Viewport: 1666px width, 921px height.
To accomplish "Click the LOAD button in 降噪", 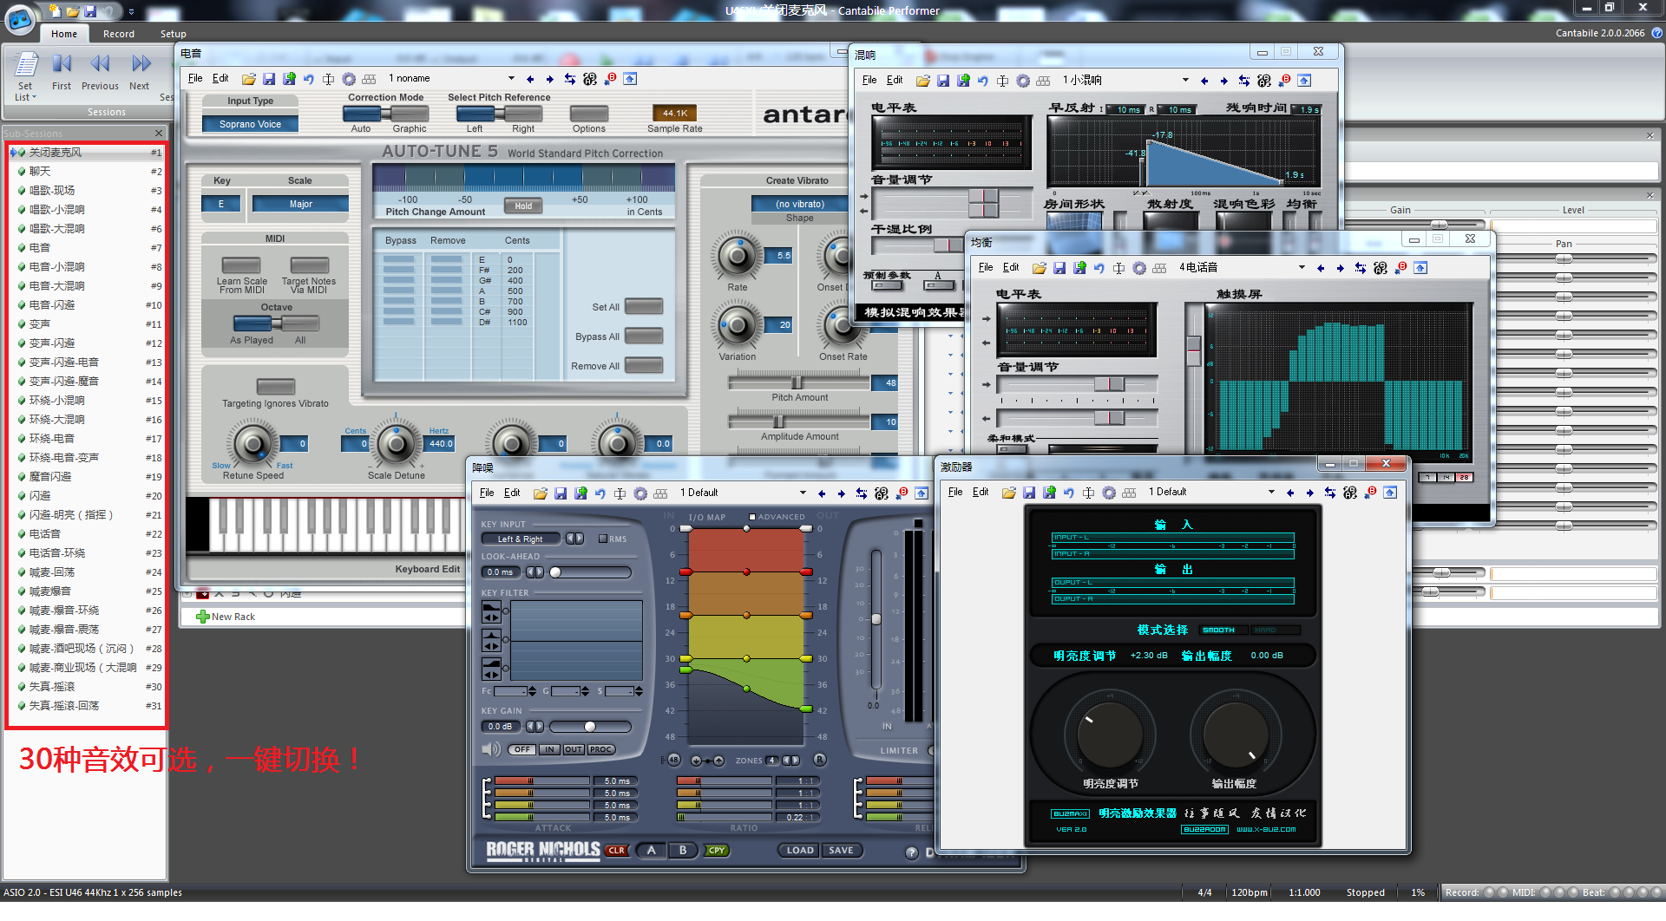I will [800, 851].
